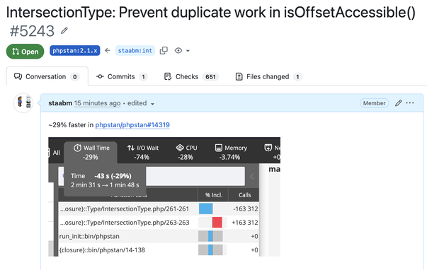The width and height of the screenshot is (427, 270).
Task: Edit the pull request title with pencil icon
Action: (64, 30)
